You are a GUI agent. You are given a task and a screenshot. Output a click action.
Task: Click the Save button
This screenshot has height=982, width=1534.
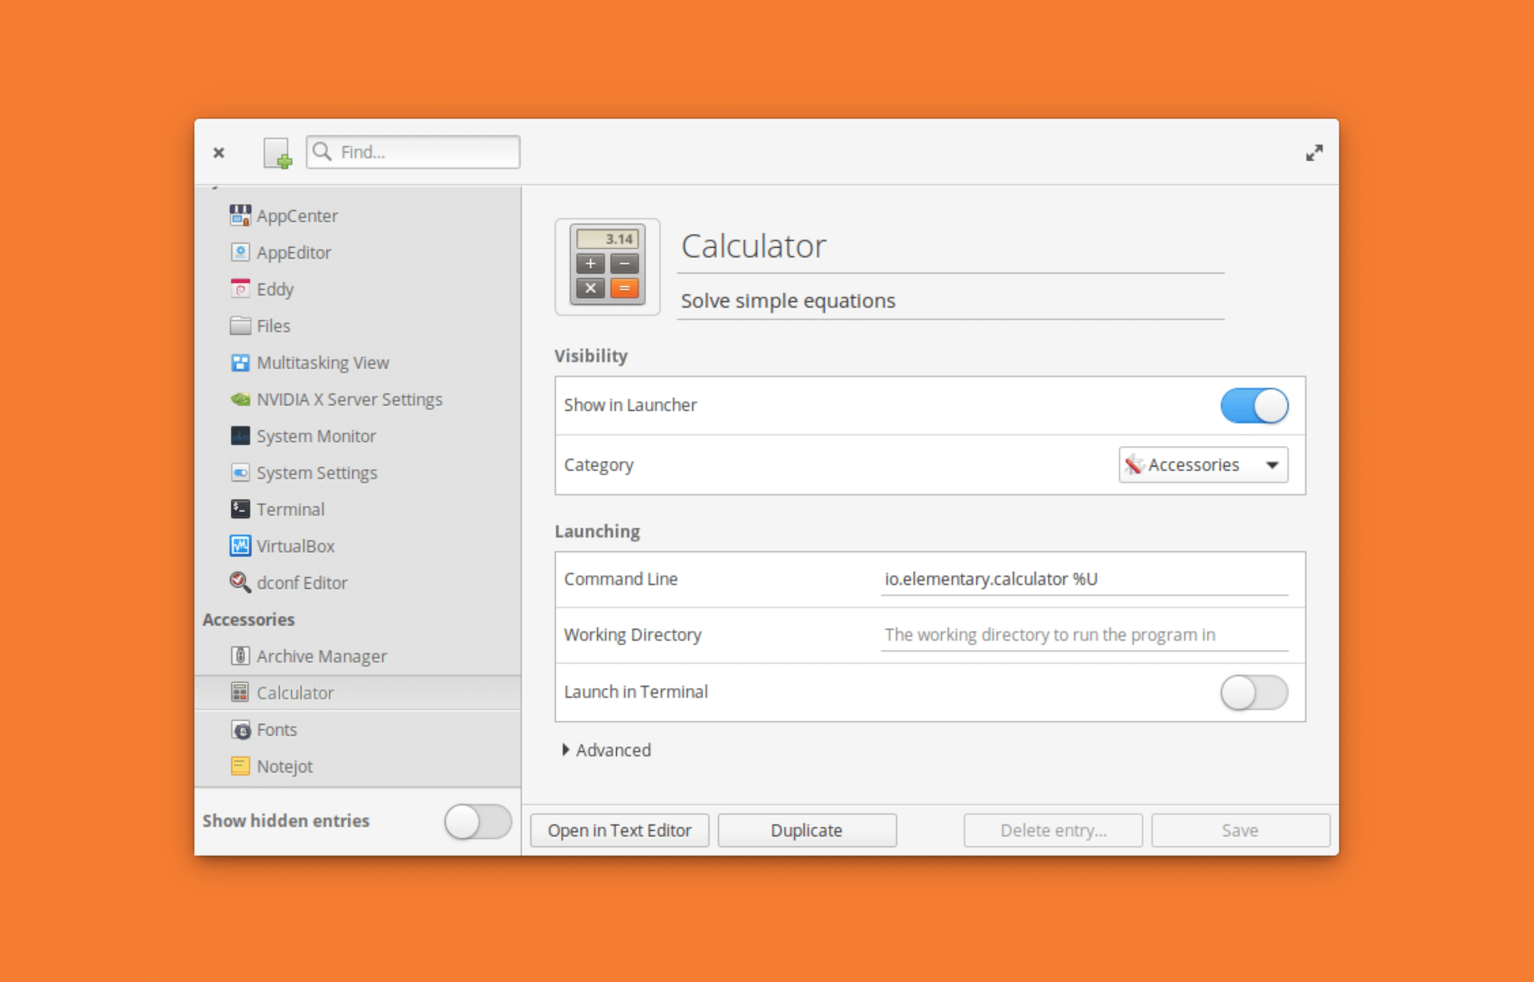1241,830
